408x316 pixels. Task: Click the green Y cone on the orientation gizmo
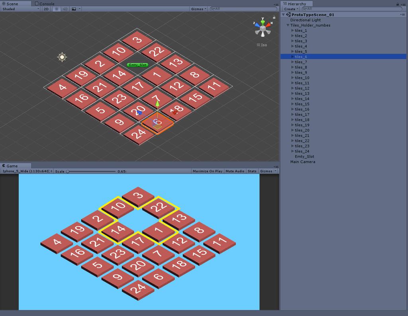[263, 22]
